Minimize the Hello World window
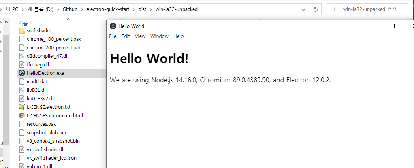 click(378, 26)
